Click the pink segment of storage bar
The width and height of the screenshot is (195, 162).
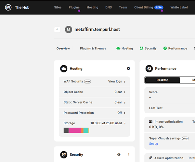pyautogui.click(x=75, y=130)
